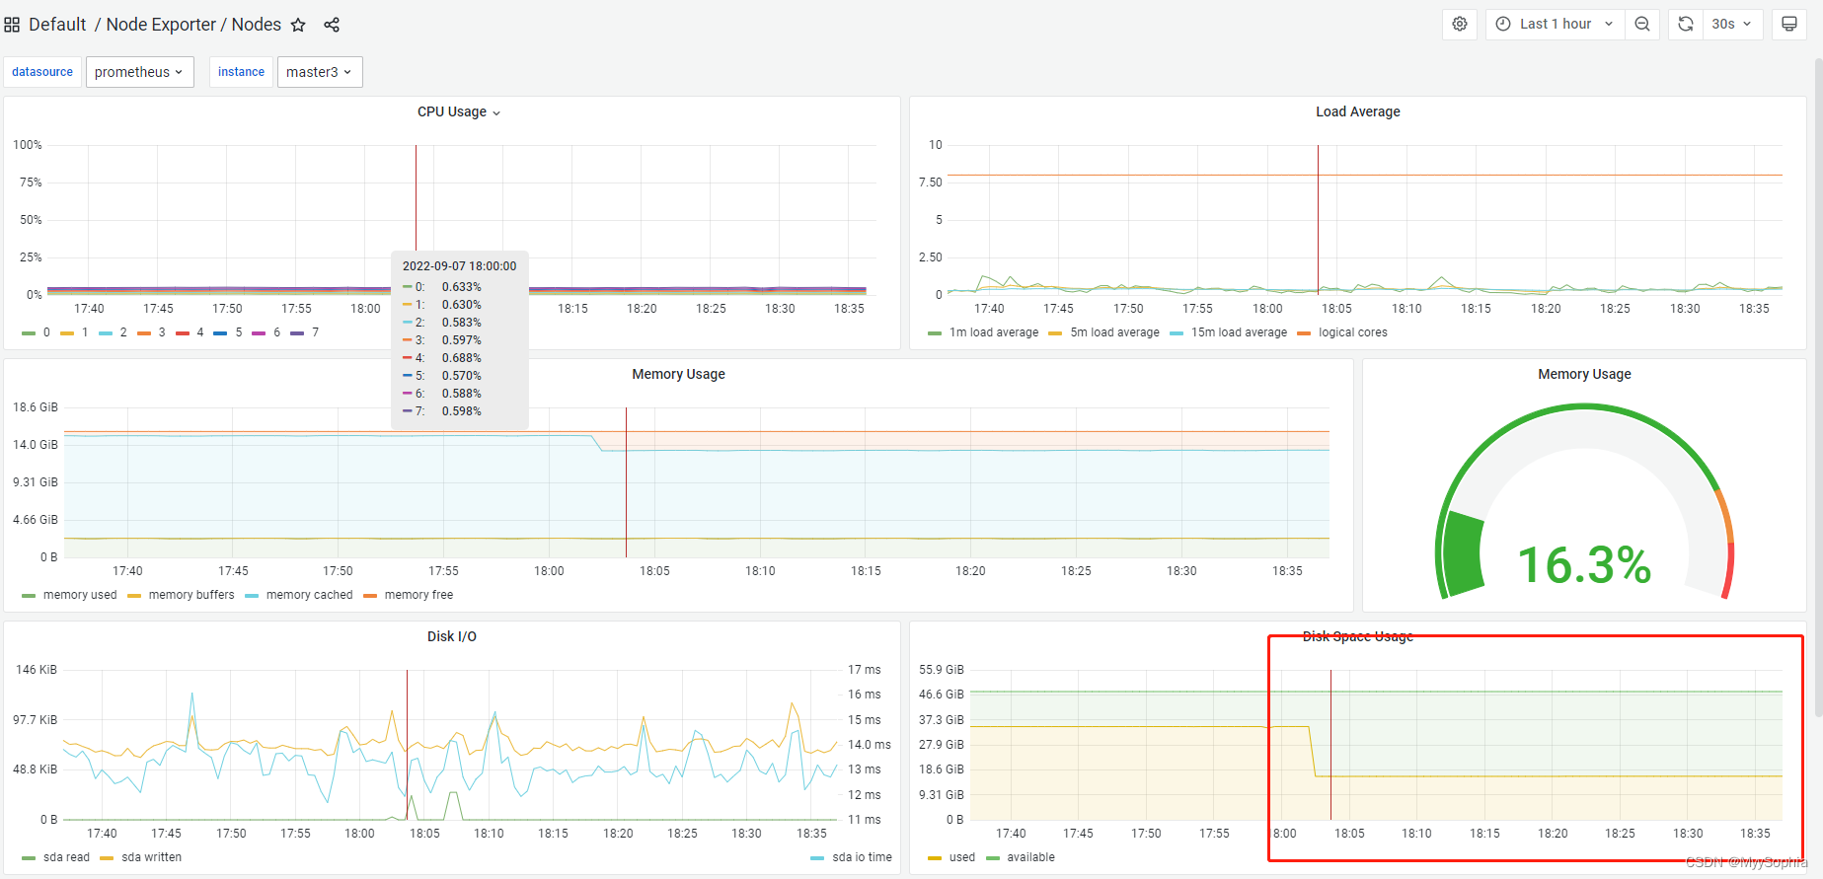Cycle view mode monitor icon
The image size is (1823, 879).
tap(1788, 24)
